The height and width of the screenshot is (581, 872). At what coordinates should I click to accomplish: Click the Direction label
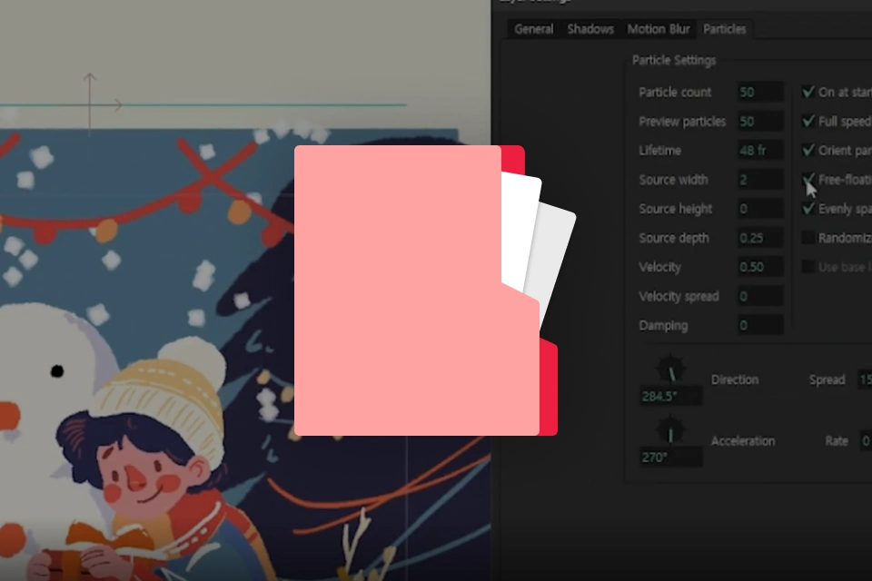pyautogui.click(x=734, y=379)
